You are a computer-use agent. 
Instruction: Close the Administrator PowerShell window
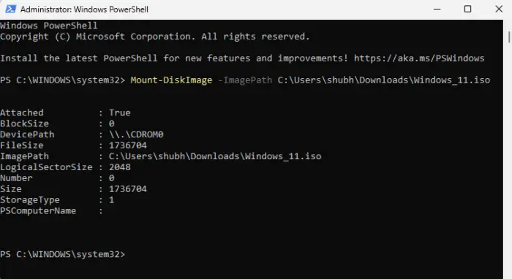(499, 9)
